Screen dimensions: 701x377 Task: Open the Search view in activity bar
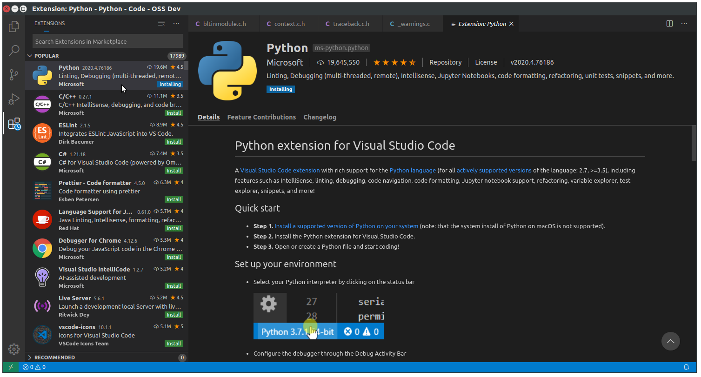(14, 51)
